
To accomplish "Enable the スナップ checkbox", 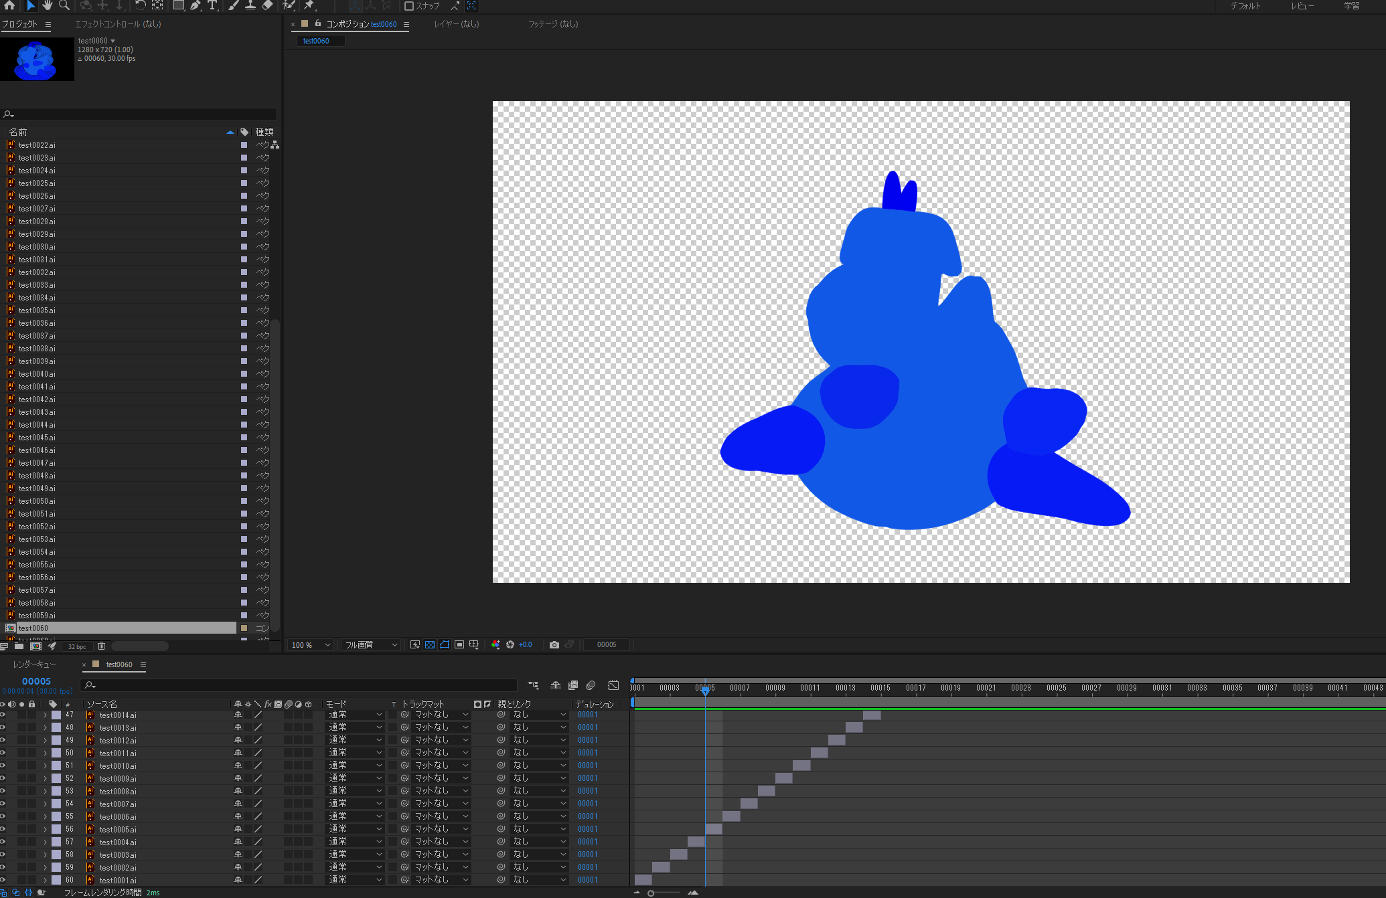I will 409,6.
